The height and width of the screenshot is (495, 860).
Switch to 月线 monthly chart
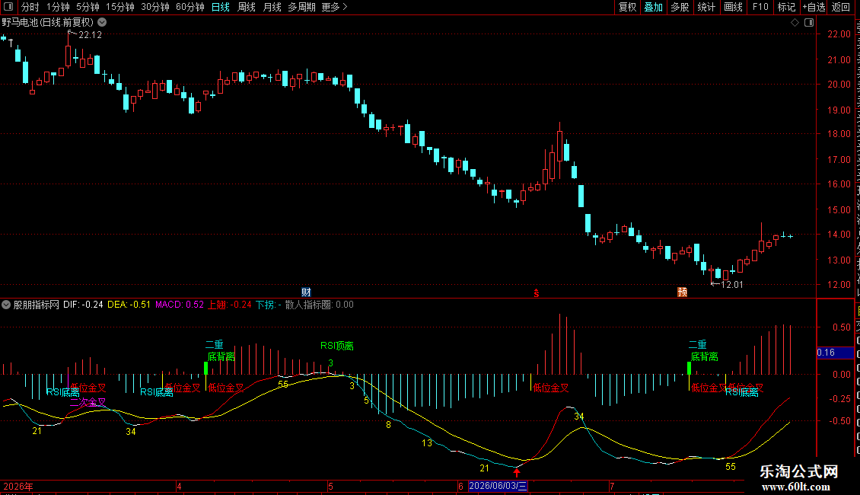272,7
